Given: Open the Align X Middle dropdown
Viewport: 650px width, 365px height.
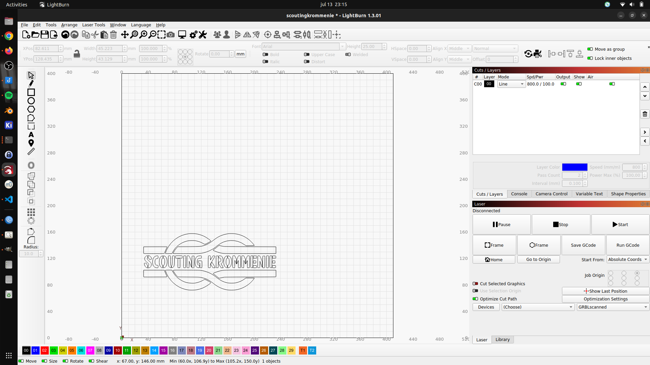Looking at the screenshot, I should click(459, 48).
